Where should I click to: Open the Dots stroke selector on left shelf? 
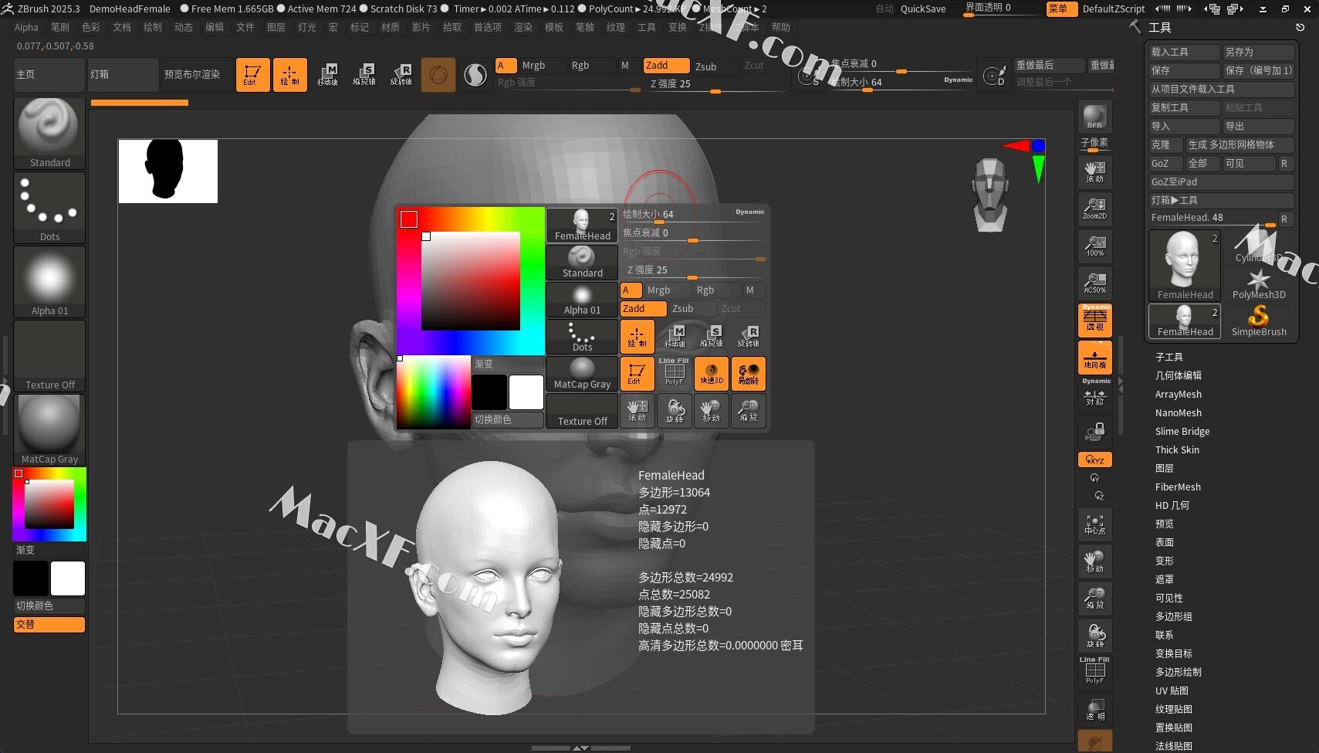click(49, 207)
